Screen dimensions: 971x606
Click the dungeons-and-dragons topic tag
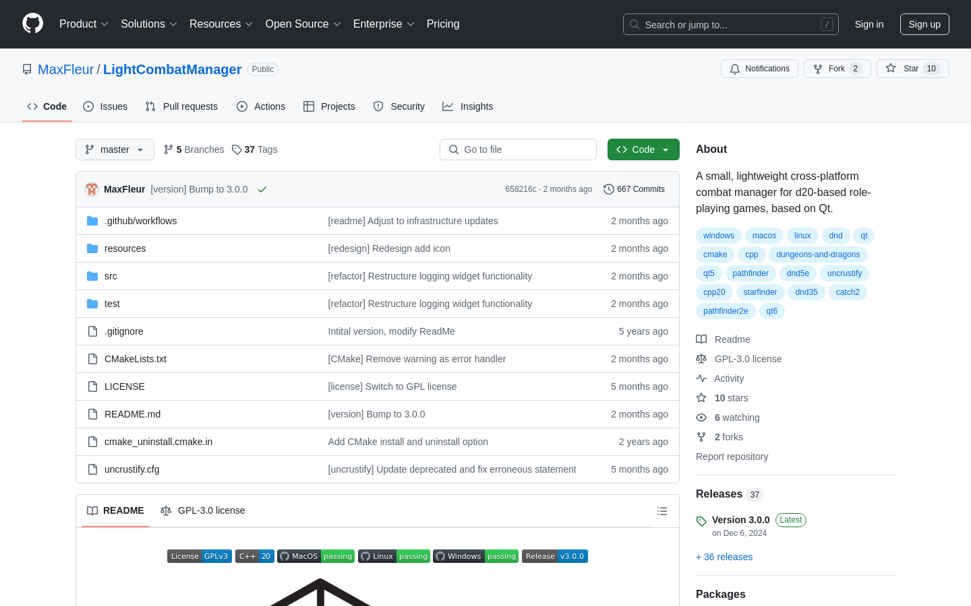pyautogui.click(x=818, y=255)
